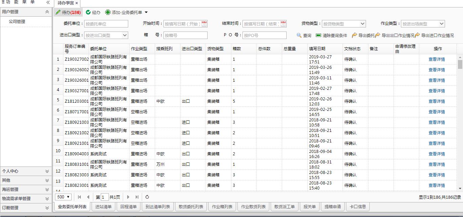Collapse the 功能菜单 sidebar panel

pos(48,2)
